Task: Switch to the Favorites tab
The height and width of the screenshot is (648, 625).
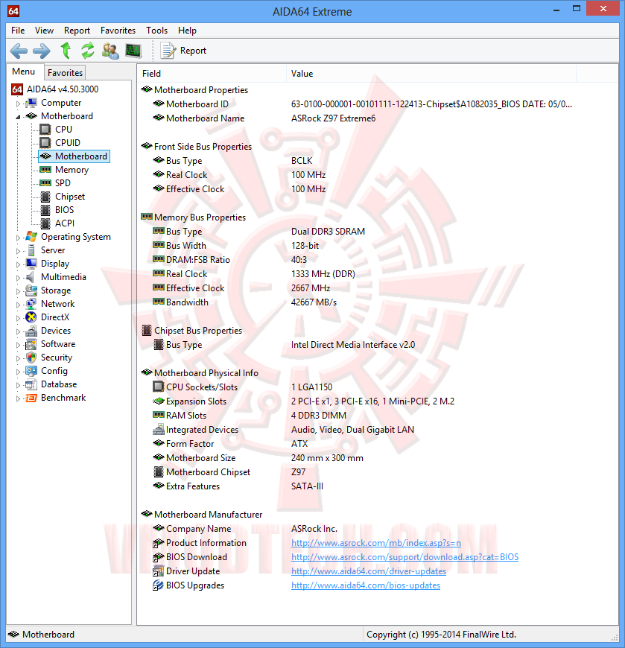Action: coord(65,73)
